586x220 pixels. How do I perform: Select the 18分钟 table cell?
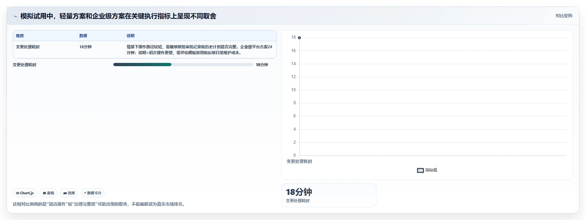coord(86,47)
